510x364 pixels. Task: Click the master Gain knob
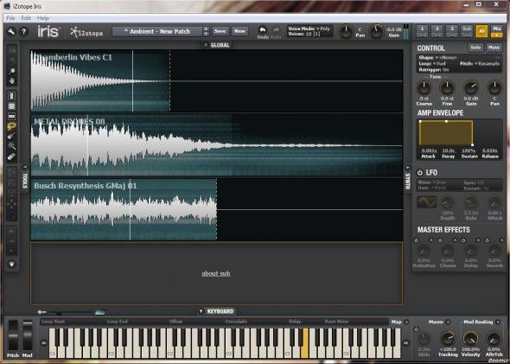tap(376, 31)
